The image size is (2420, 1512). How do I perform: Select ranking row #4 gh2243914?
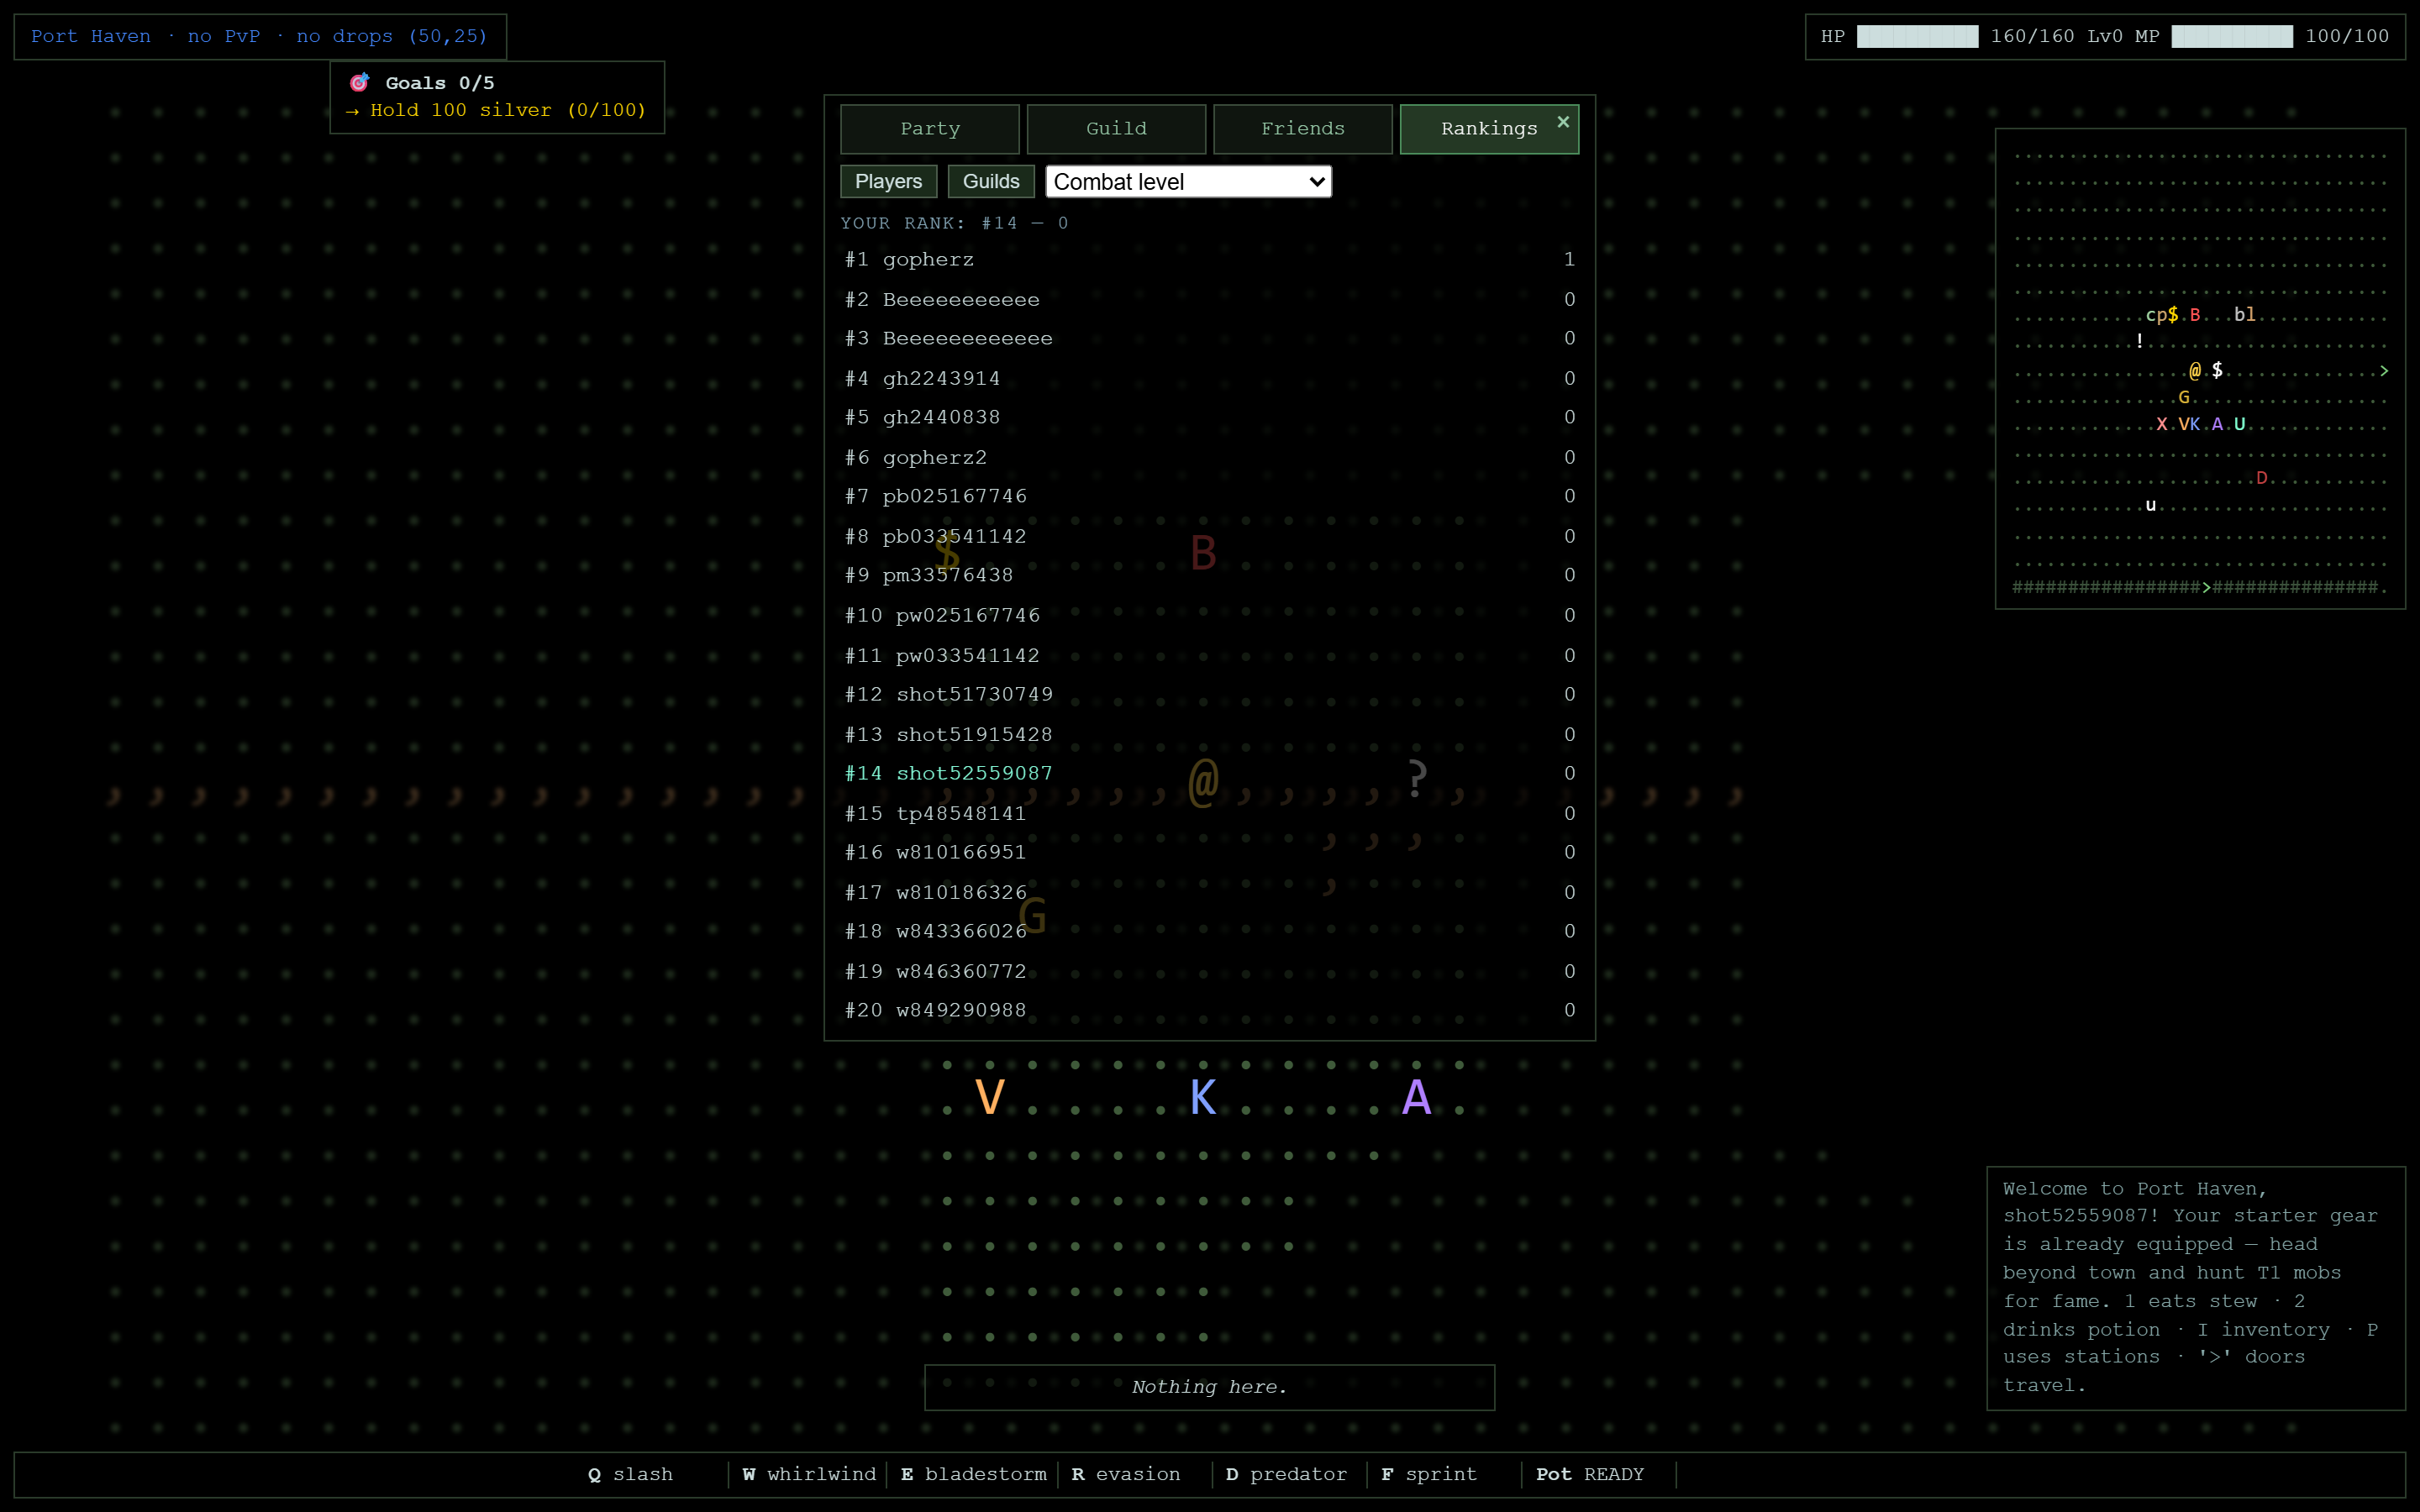click(1209, 378)
